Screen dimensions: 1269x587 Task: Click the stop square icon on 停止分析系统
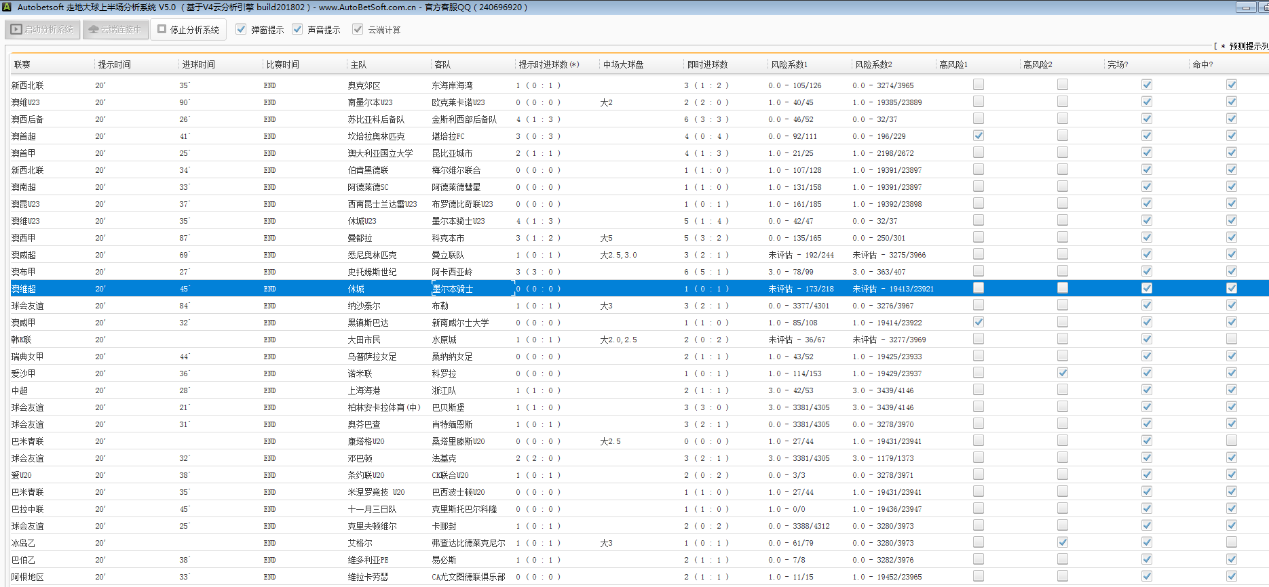(162, 29)
